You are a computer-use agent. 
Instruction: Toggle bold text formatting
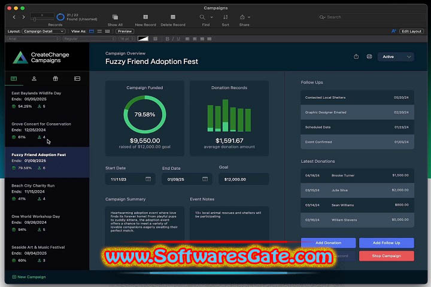click(x=167, y=39)
